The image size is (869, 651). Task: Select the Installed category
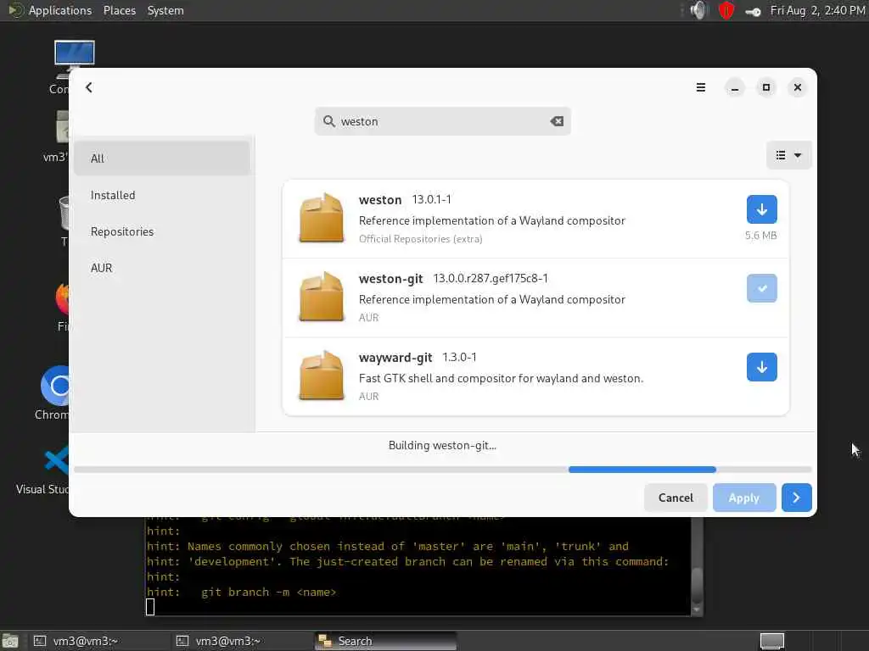tap(162, 195)
